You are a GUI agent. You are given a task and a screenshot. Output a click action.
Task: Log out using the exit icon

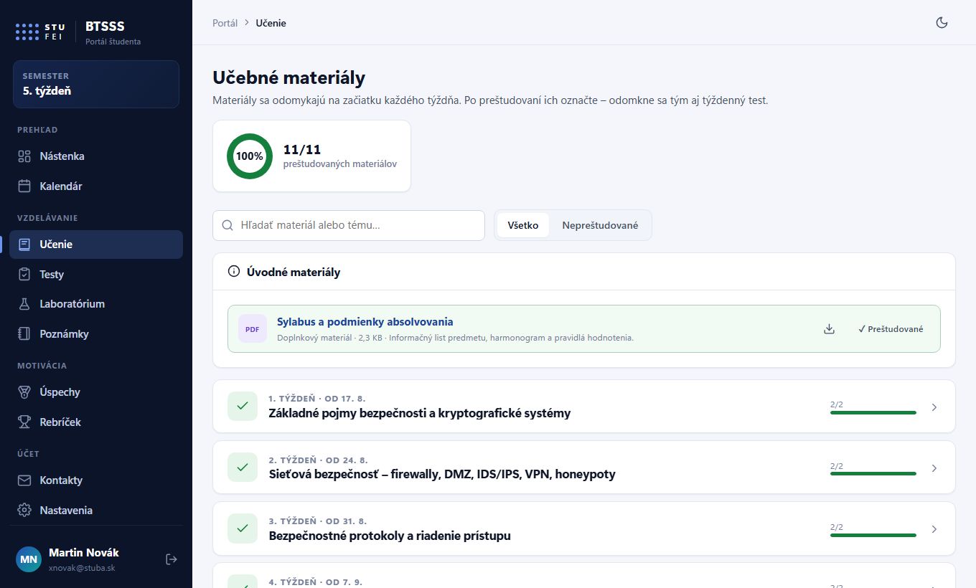[172, 559]
